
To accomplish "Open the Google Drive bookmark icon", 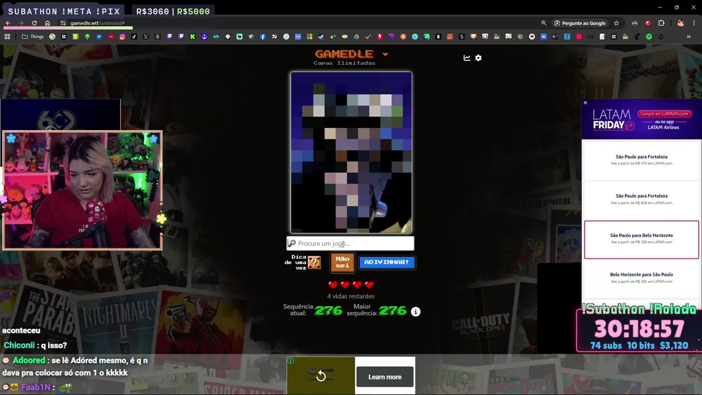I will [356, 37].
